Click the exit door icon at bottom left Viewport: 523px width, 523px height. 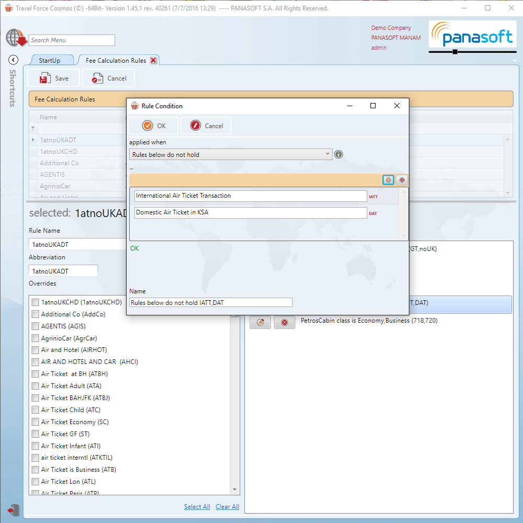[x=14, y=509]
